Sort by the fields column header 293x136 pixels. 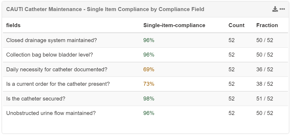coord(13,25)
